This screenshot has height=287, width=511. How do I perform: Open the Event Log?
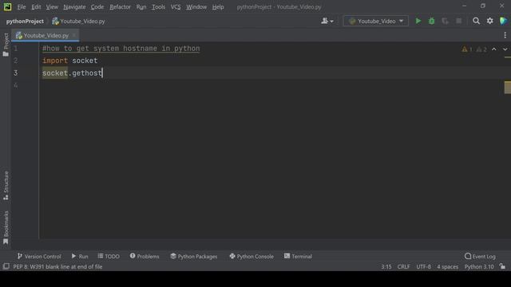point(480,257)
